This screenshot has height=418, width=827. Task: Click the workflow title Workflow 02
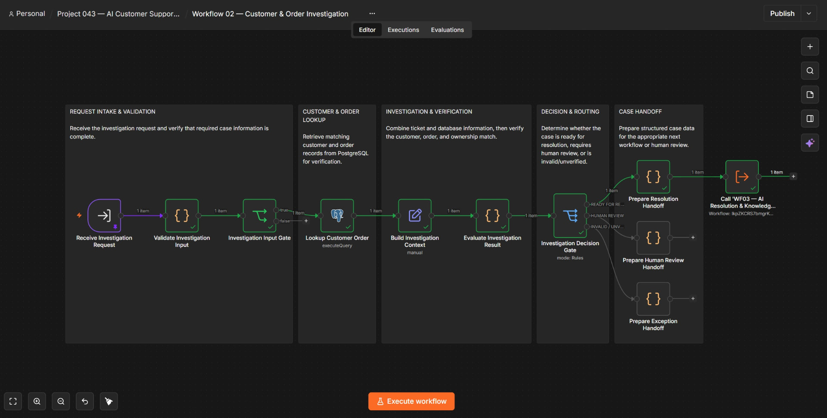pos(270,14)
